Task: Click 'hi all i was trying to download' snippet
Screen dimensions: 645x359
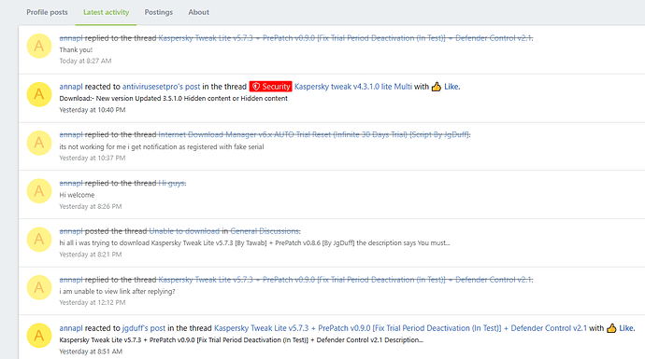Action: pos(254,242)
